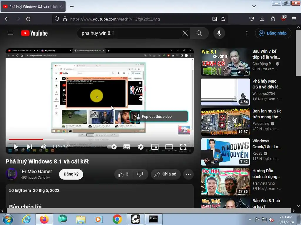Go back with the browser back arrow
The image size is (301, 225).
pyautogui.click(x=7, y=19)
